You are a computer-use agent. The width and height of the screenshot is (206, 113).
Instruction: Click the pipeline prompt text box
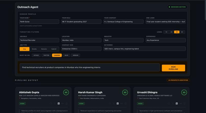[x=90, y=67]
